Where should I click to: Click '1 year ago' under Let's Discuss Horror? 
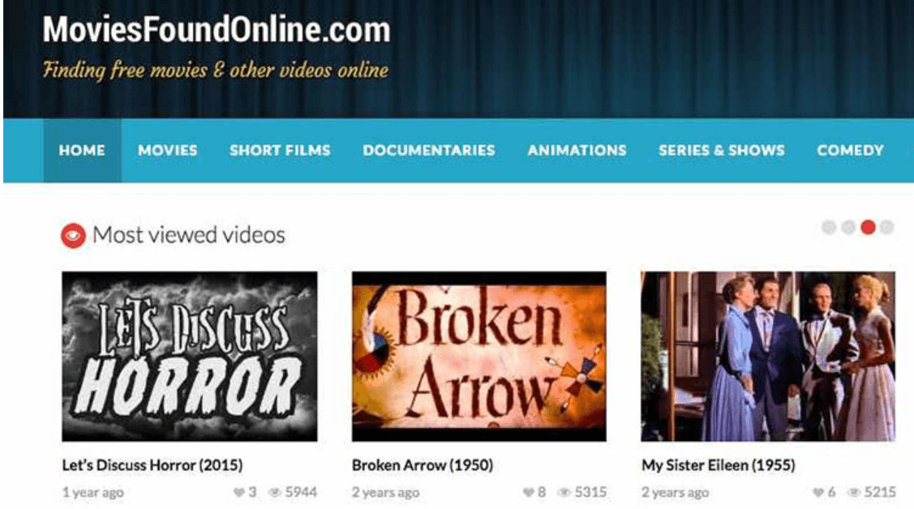point(93,493)
